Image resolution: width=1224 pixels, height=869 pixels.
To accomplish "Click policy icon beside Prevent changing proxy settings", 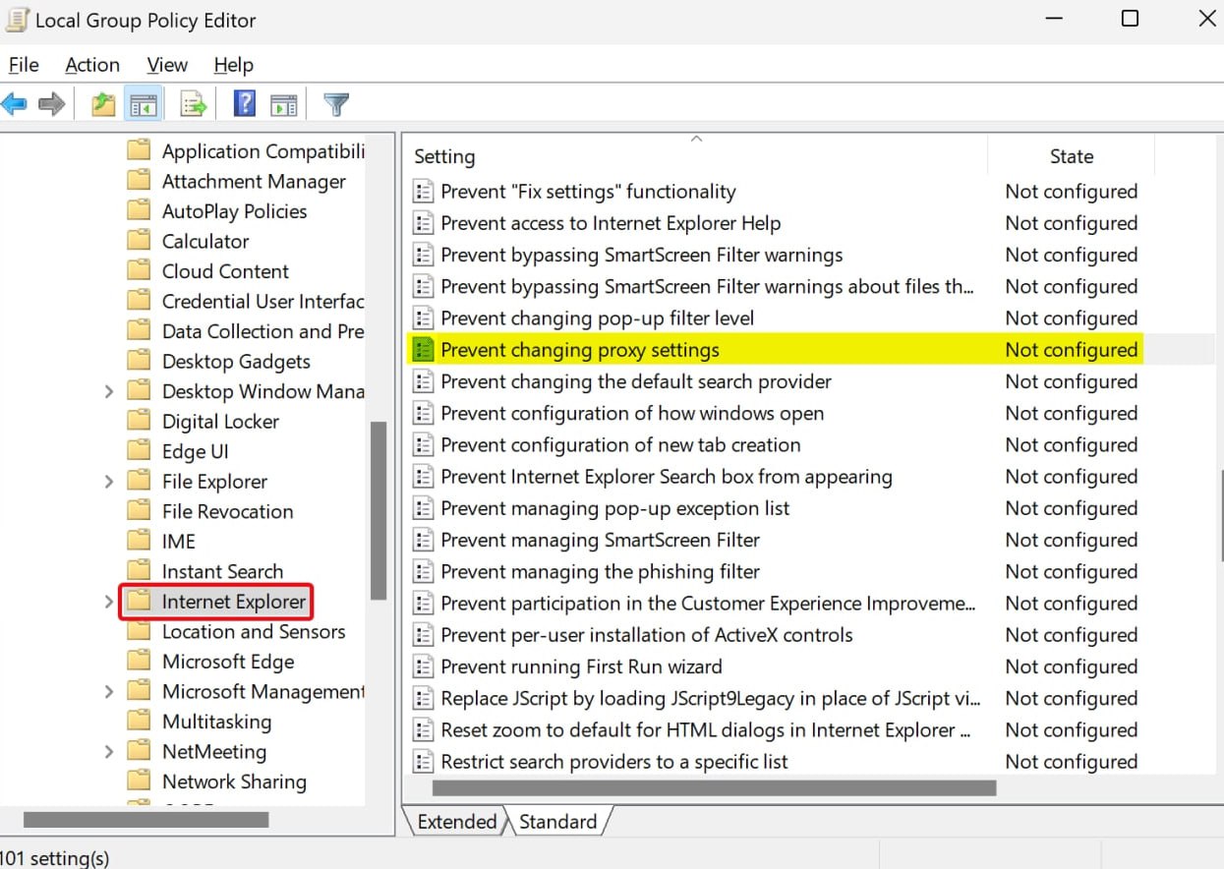I will [423, 350].
